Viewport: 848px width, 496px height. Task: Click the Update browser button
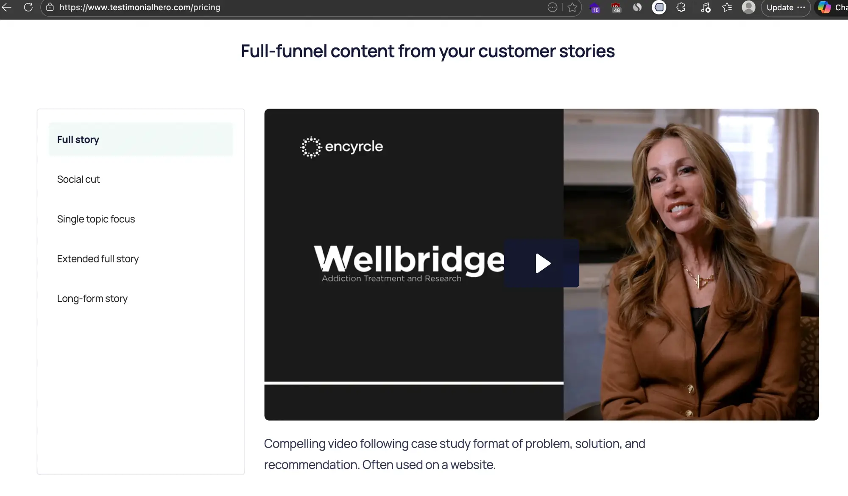coord(786,8)
